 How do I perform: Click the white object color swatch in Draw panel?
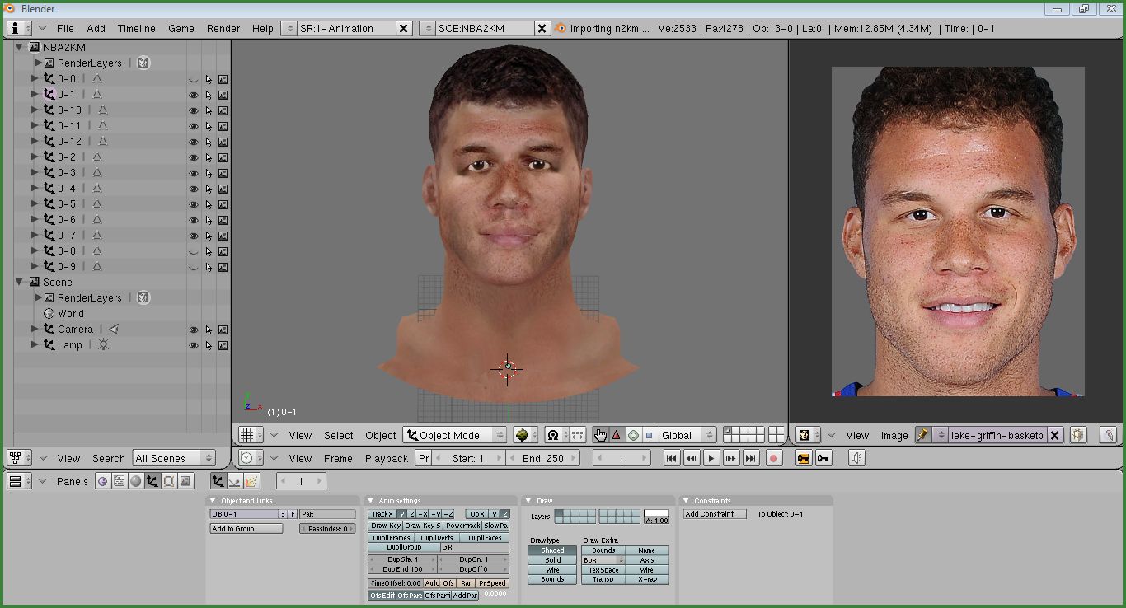click(x=656, y=513)
